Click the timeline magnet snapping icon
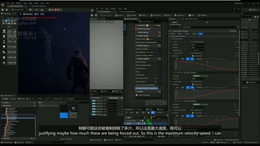The width and height of the screenshot is (260, 146). coord(153,113)
